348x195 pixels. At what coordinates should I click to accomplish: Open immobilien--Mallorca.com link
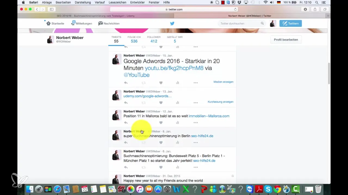pyautogui.click(x=209, y=116)
